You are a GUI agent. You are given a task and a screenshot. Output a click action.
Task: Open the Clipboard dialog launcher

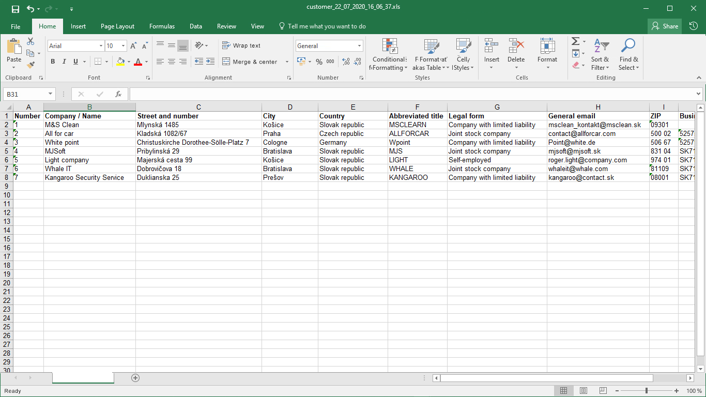tap(41, 78)
